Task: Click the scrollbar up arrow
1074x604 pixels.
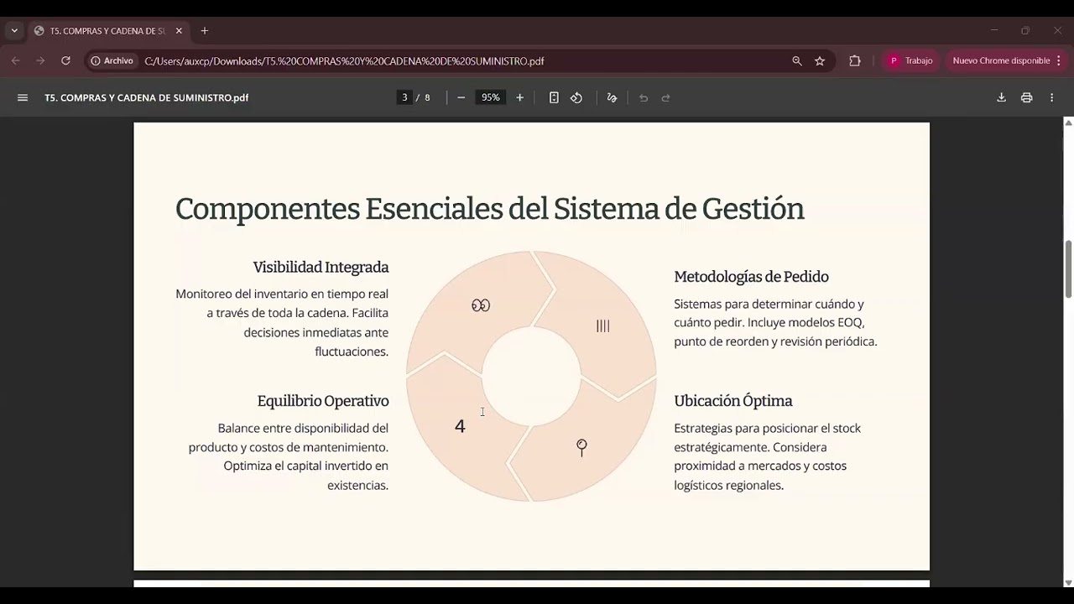Action: coord(1068,123)
